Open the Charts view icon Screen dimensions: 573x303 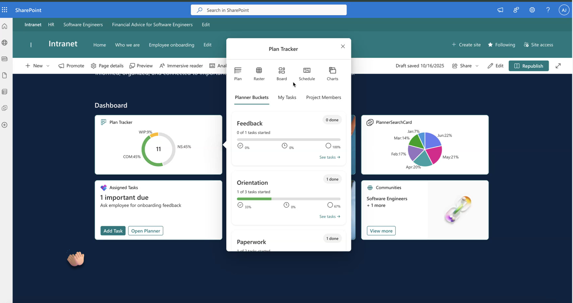332,70
